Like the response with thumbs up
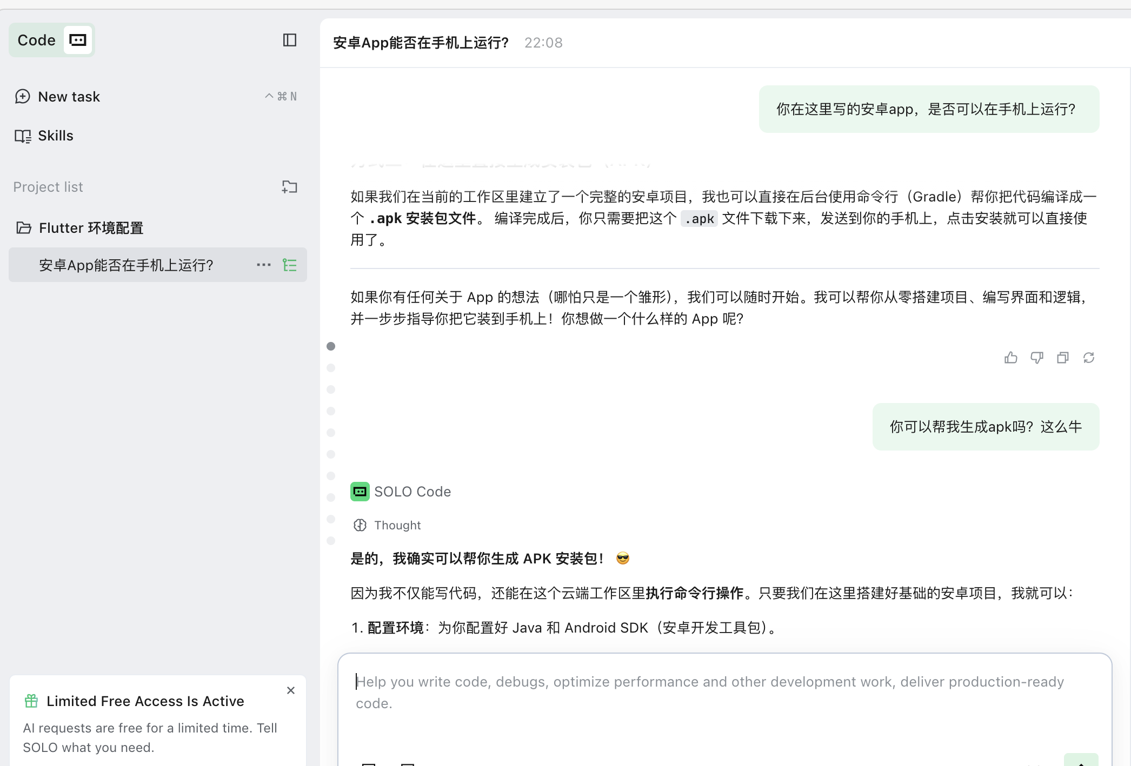 click(x=1010, y=358)
